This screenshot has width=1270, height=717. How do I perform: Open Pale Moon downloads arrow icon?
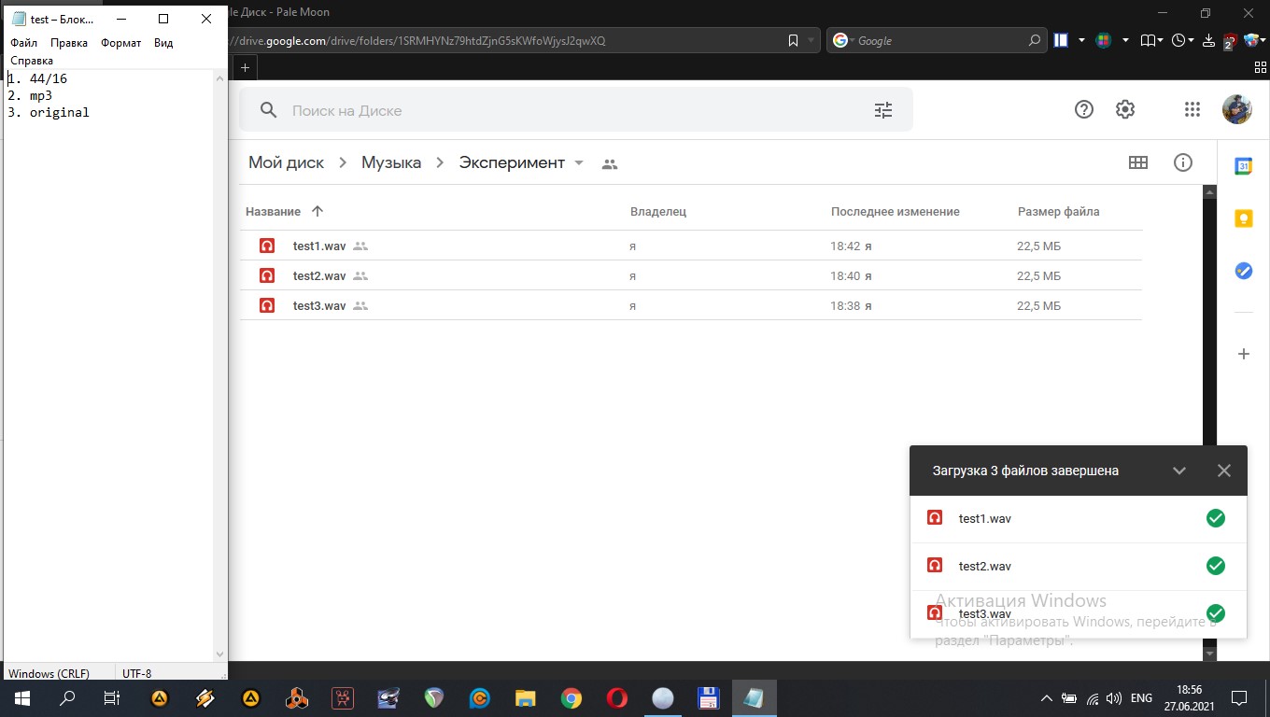pos(1208,40)
